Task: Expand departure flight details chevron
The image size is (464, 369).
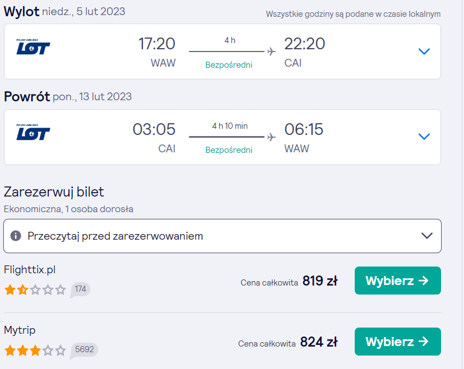Action: [424, 52]
